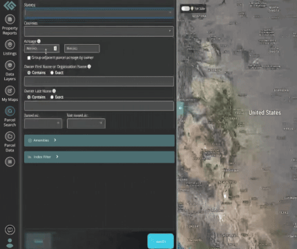The image size is (297, 249).
Task: Go to My Maps
Action: pos(10,93)
